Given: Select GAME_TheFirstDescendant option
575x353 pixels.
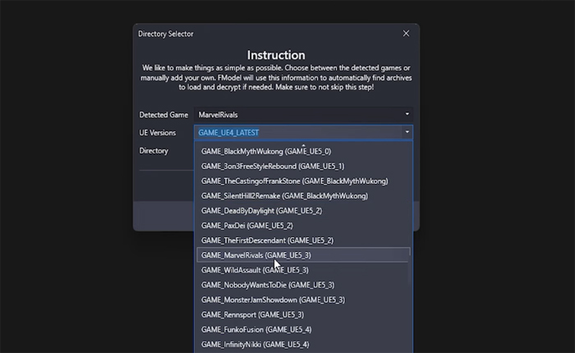Looking at the screenshot, I should (267, 241).
